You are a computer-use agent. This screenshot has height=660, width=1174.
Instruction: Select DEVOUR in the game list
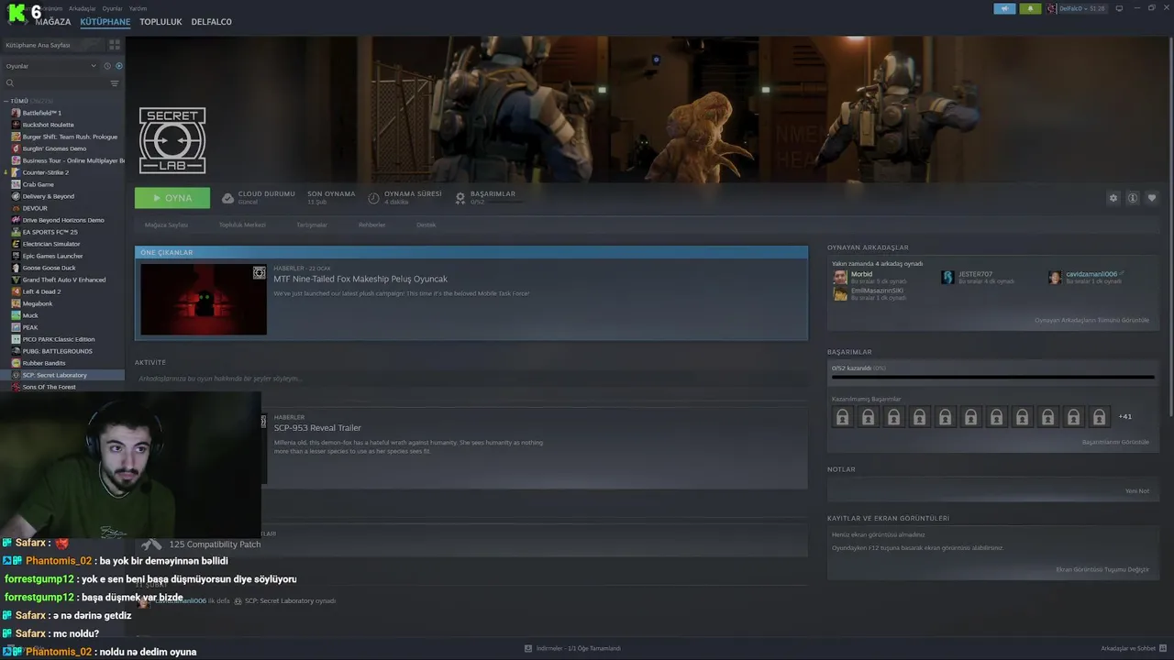[x=35, y=208]
